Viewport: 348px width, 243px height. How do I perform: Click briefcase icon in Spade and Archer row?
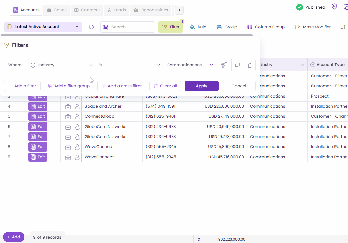tap(68, 107)
